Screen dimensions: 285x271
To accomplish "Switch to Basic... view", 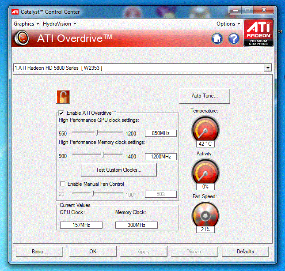I will point(39,252).
